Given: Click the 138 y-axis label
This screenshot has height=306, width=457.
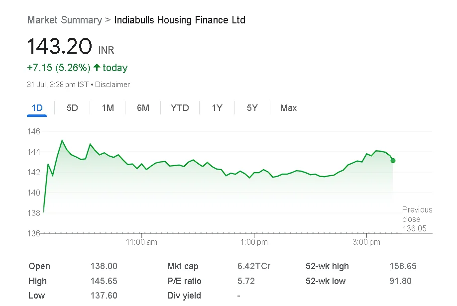Looking at the screenshot, I should coord(34,213).
